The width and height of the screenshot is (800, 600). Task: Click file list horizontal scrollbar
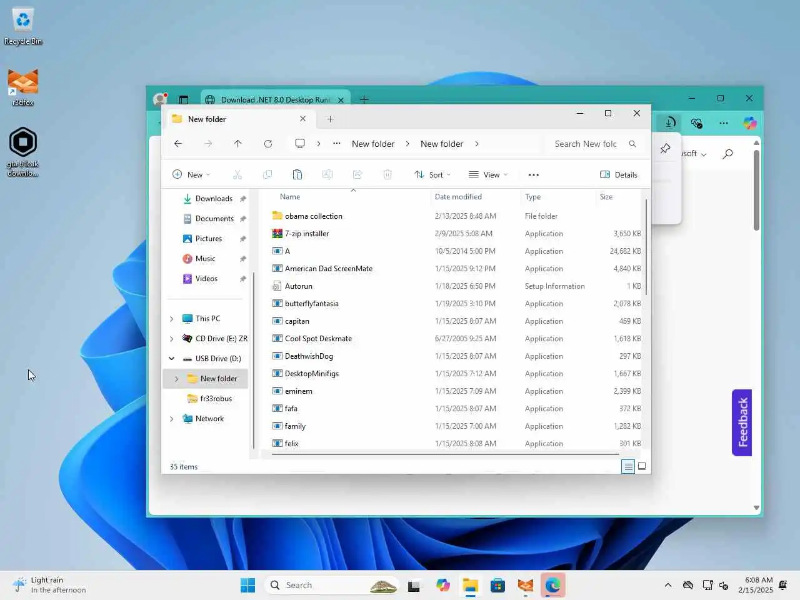click(445, 454)
